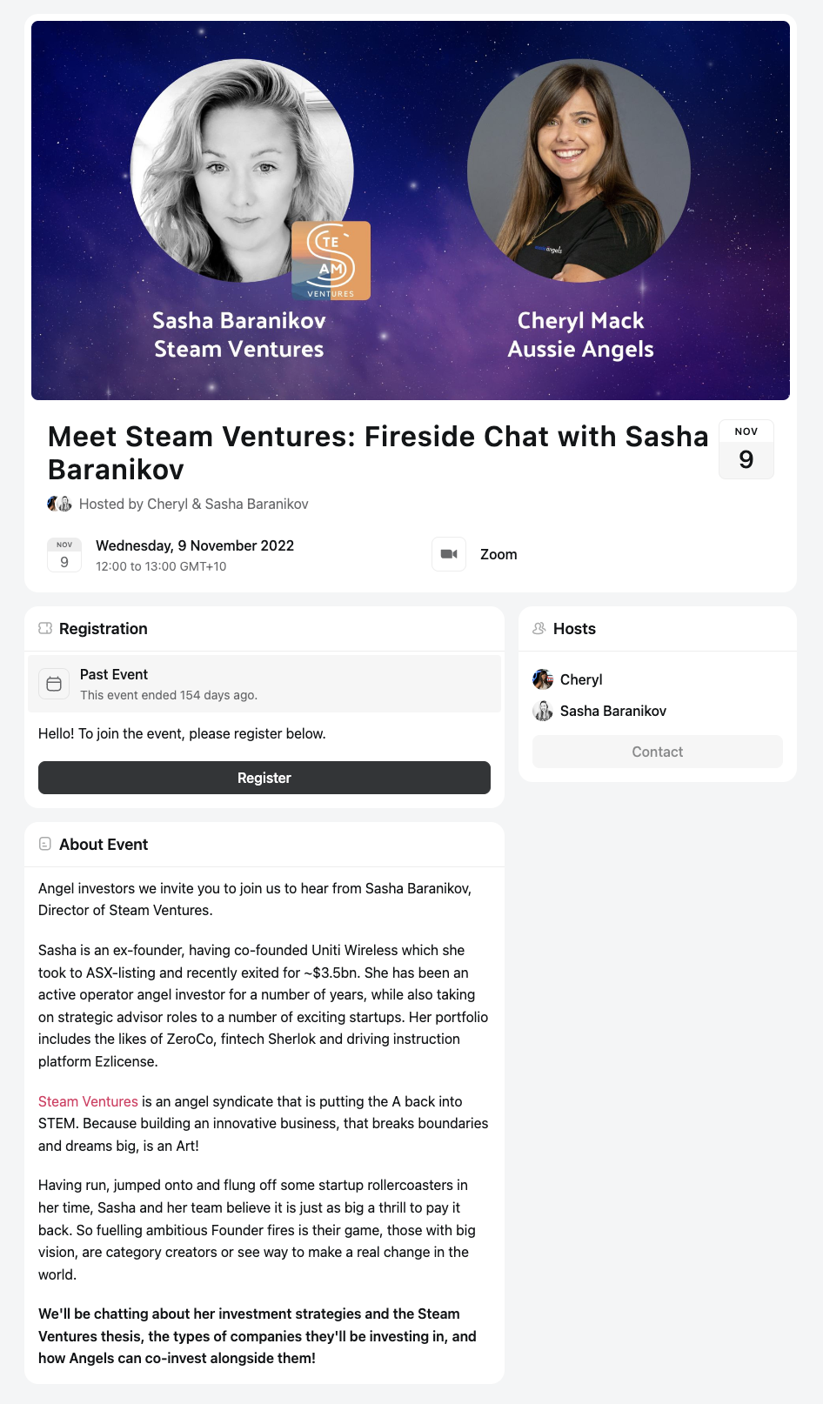Viewport: 823px width, 1404px height.
Task: Click the Contact button under Hosts
Action: pos(658,752)
